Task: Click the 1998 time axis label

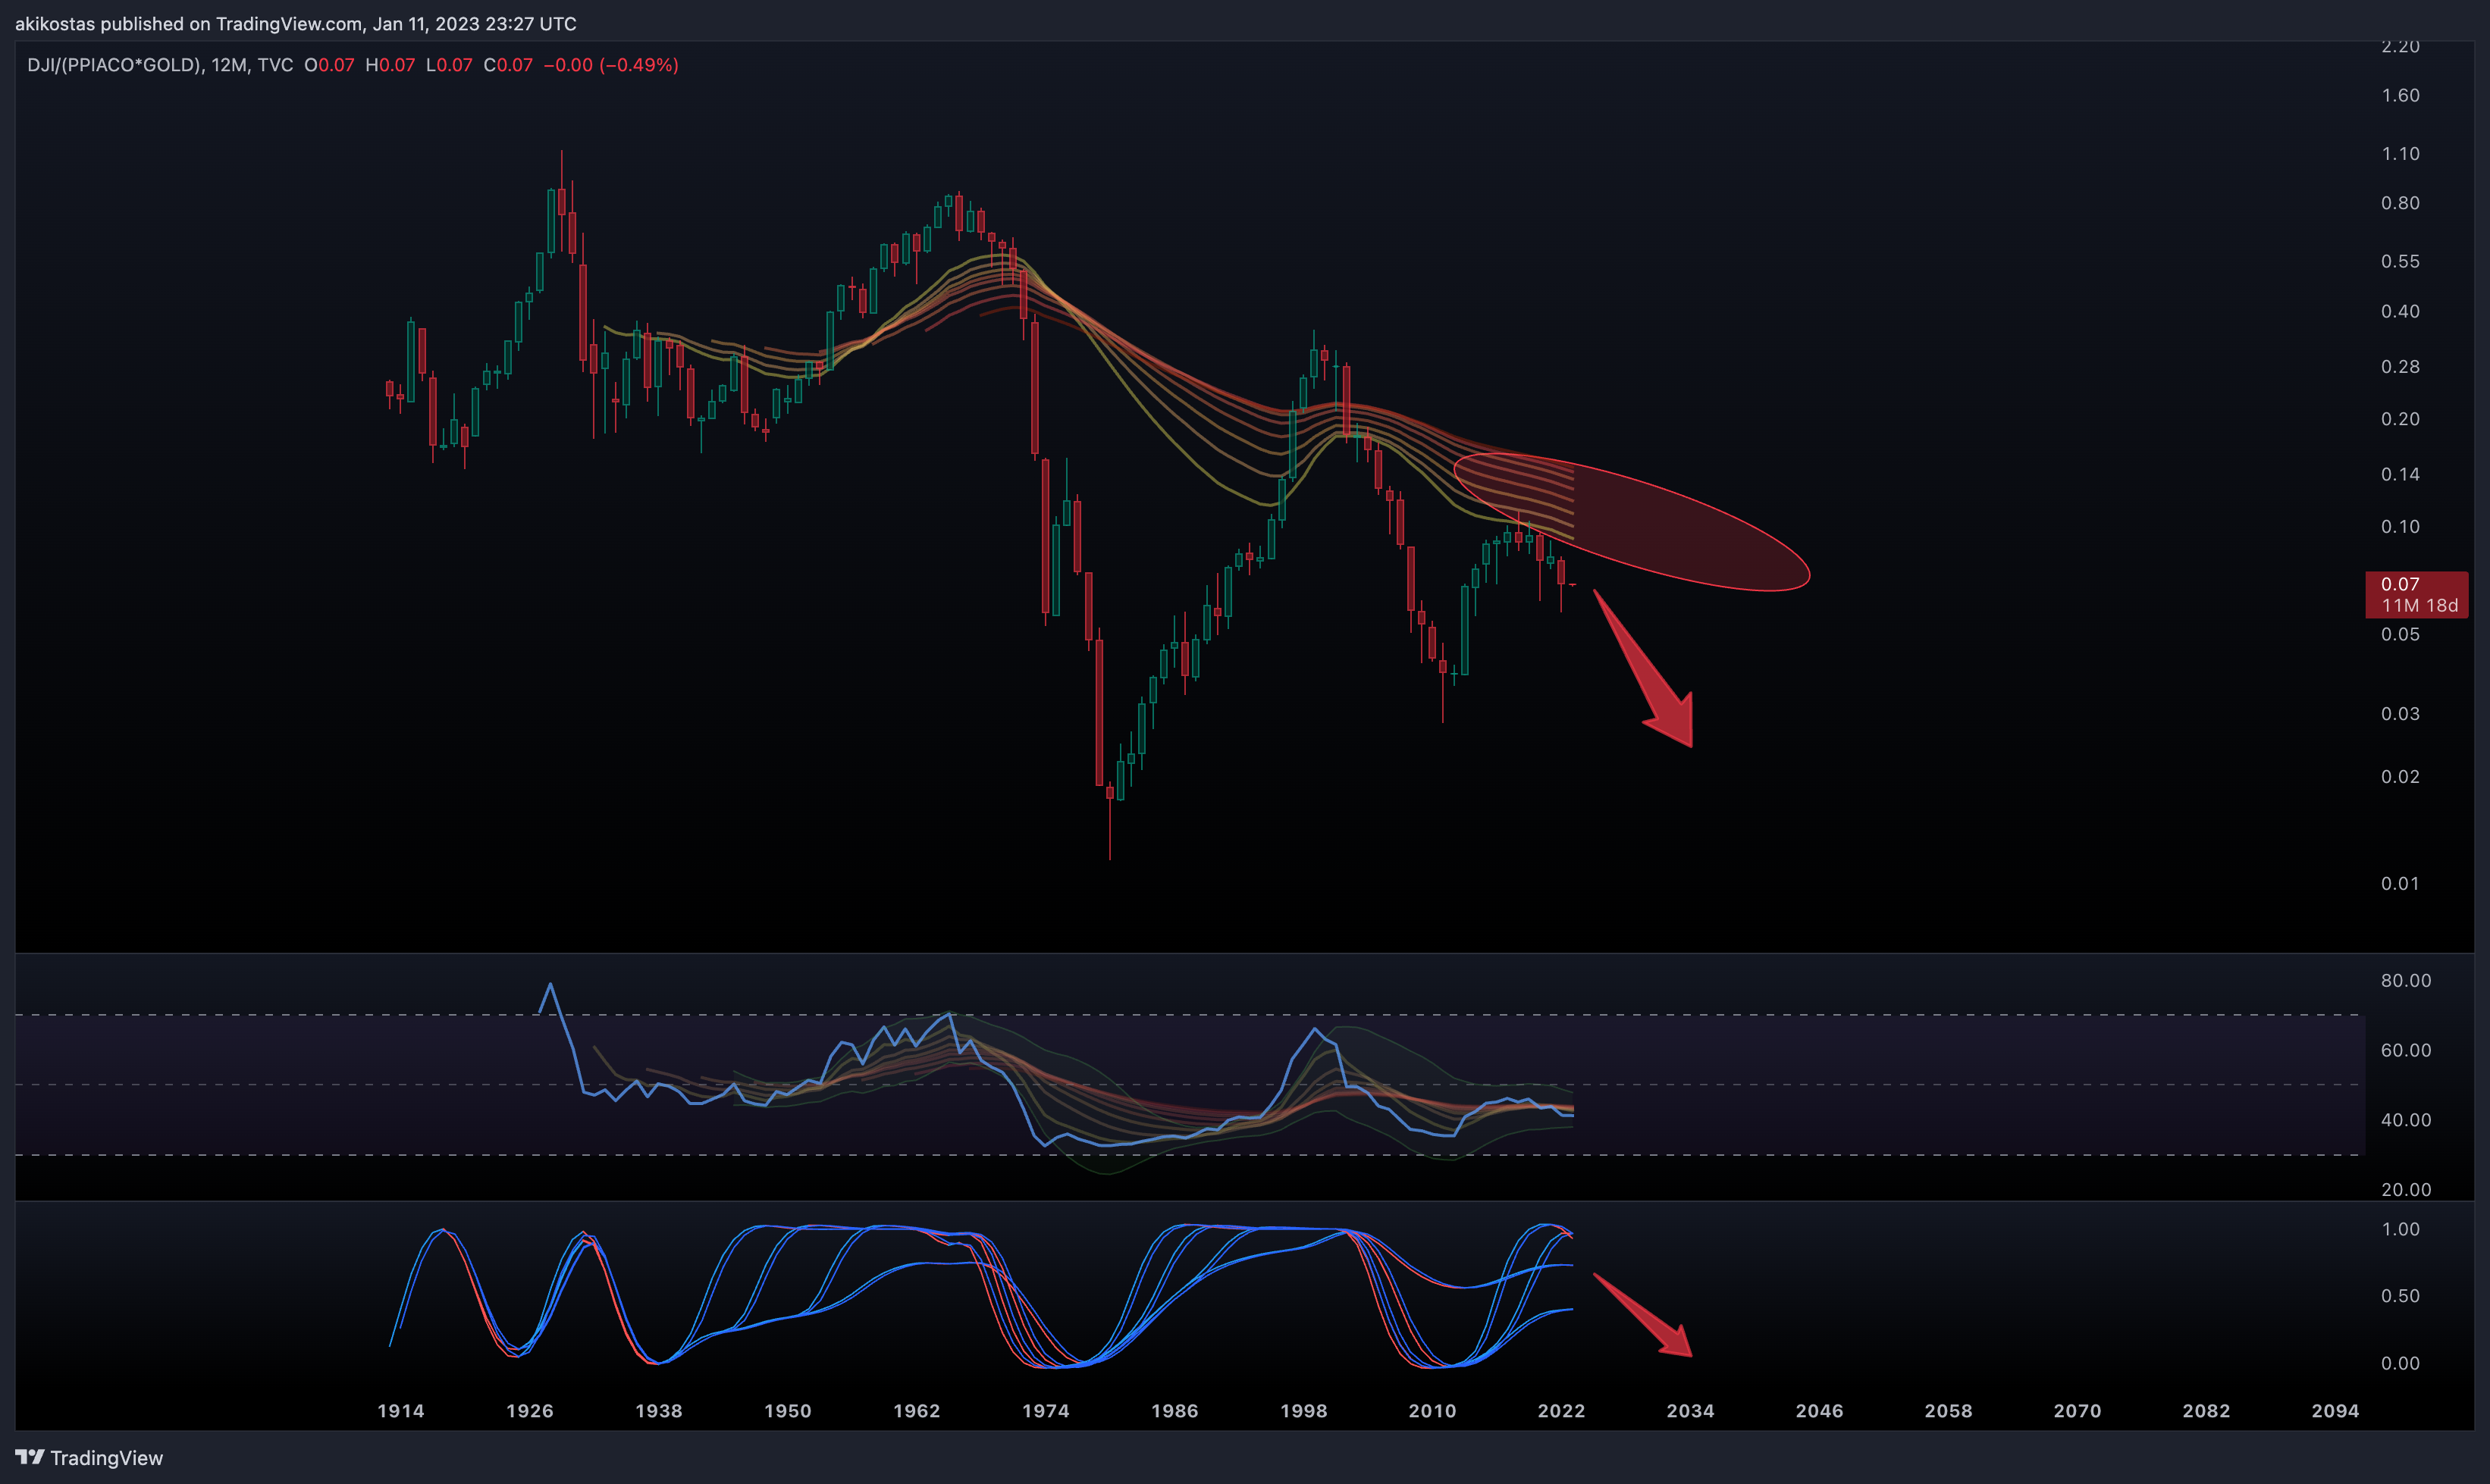Action: tap(1303, 1411)
